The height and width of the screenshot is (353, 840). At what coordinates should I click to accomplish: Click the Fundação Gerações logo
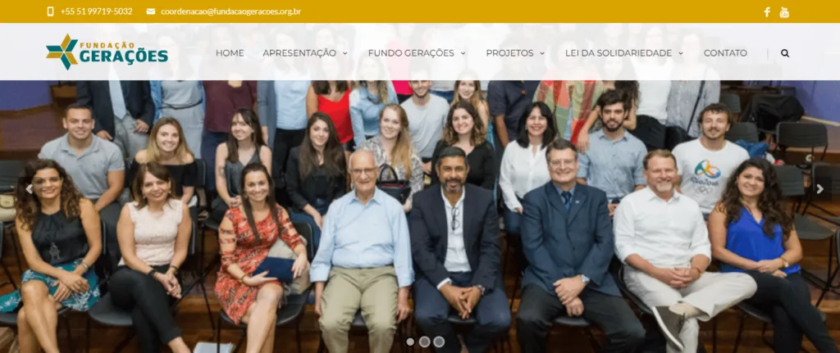[x=107, y=52]
